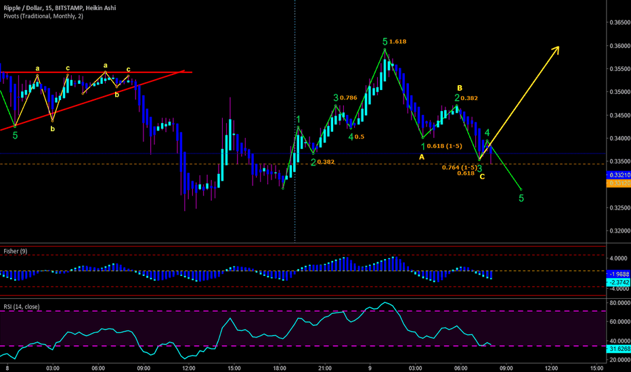Click the RSI 80.0000 scale label
631x372 pixels.
(619, 302)
